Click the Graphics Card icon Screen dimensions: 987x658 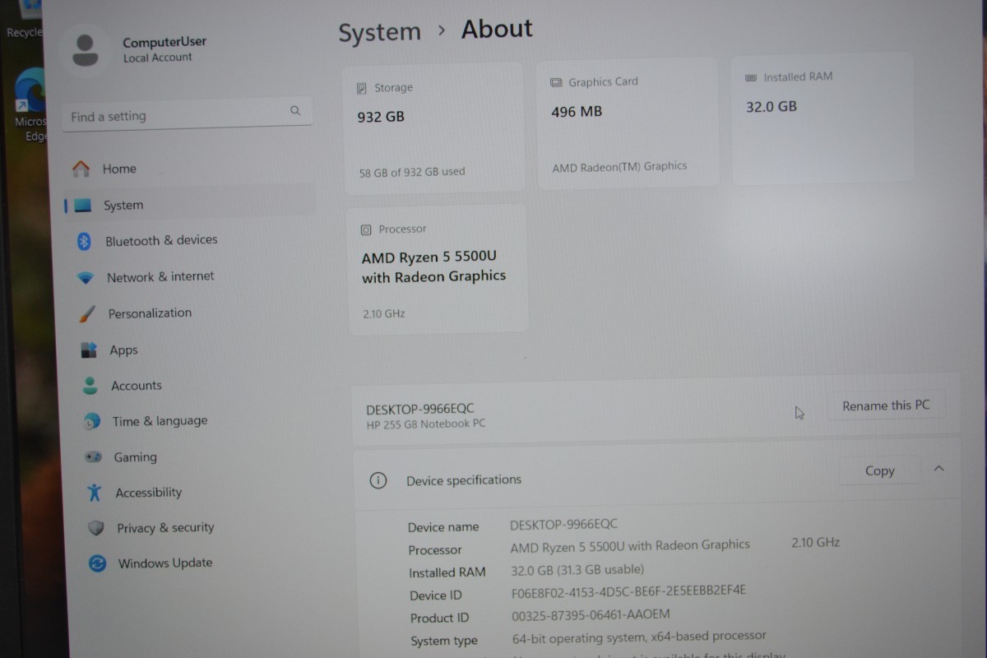555,82
